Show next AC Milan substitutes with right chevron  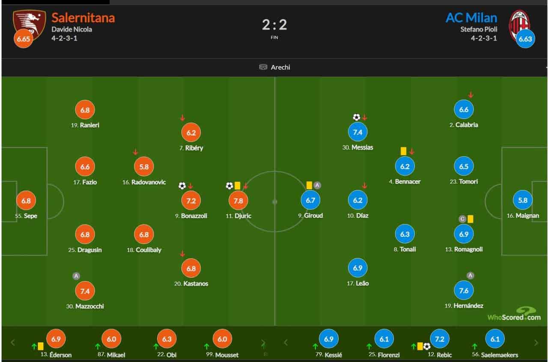click(536, 342)
